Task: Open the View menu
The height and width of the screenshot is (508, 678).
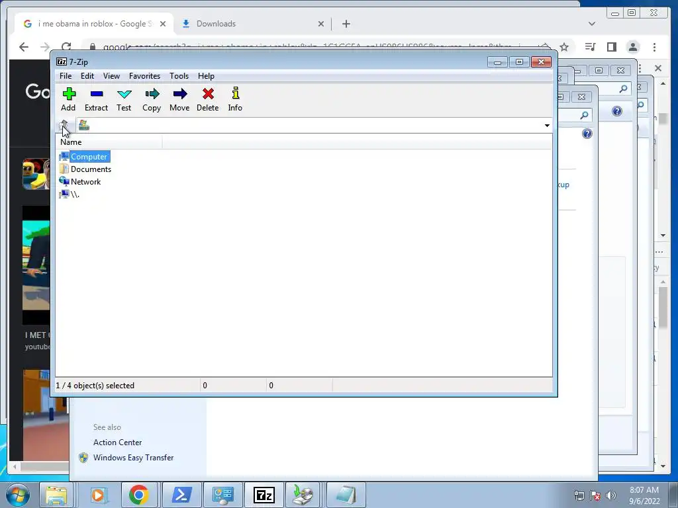Action: point(111,76)
